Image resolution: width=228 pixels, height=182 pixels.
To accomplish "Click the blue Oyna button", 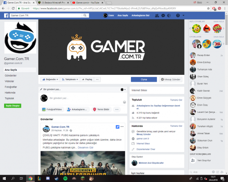I will (144, 79).
